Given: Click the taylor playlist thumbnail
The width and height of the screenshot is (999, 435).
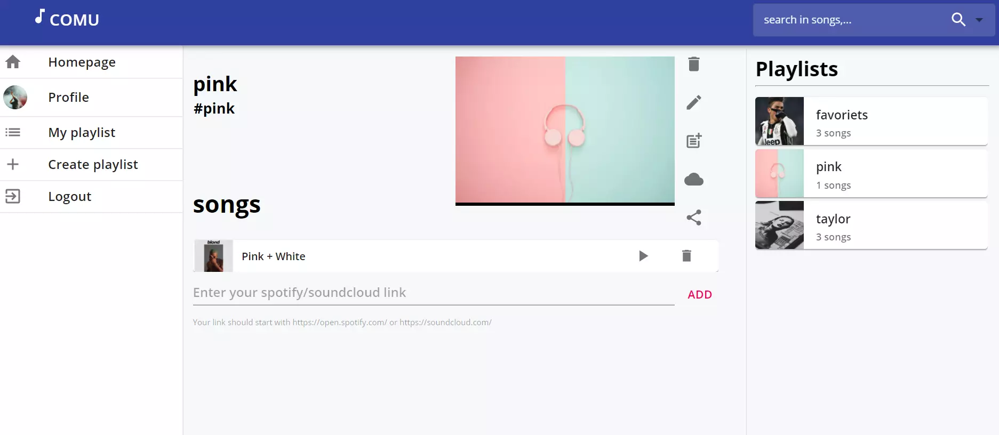Looking at the screenshot, I should pyautogui.click(x=779, y=225).
